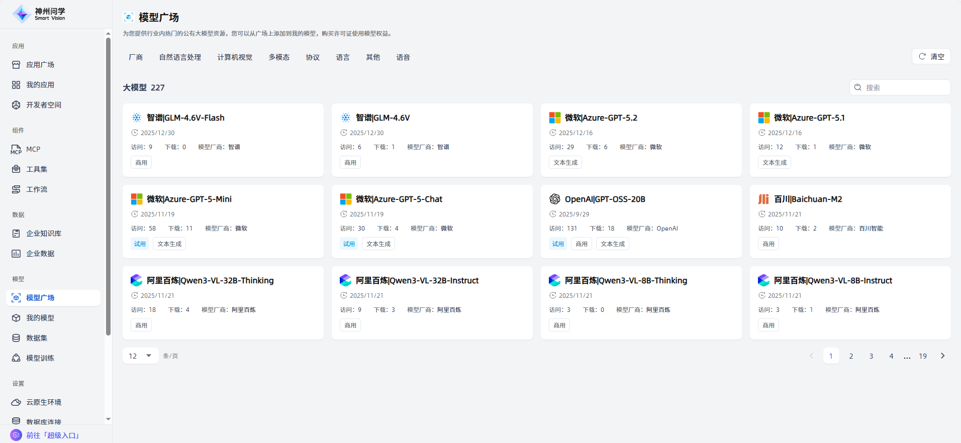Expand the 自然语言处理 filter category
Viewport: 961px width, 443px height.
click(x=180, y=57)
